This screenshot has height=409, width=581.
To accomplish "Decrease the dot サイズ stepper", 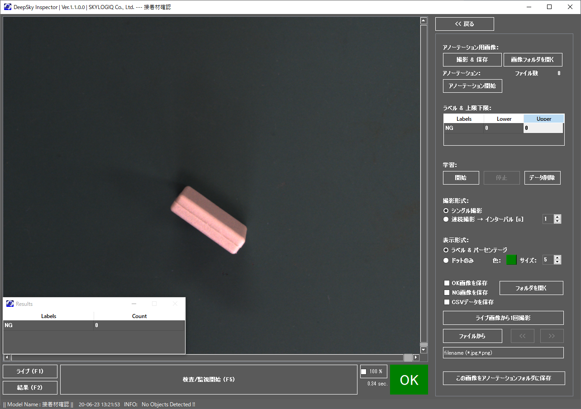I will click(557, 262).
